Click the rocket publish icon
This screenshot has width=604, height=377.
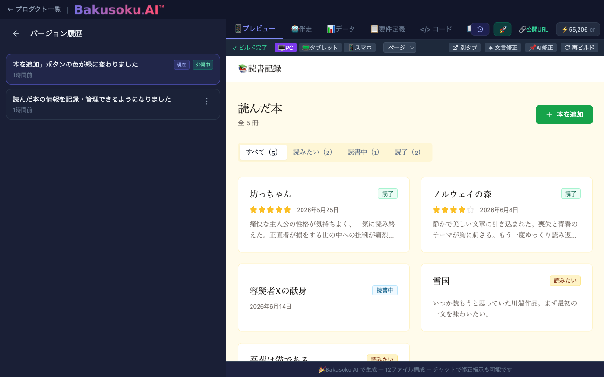point(503,29)
